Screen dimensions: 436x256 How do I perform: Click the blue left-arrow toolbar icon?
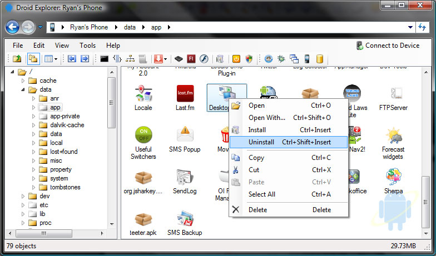pyautogui.click(x=72, y=59)
